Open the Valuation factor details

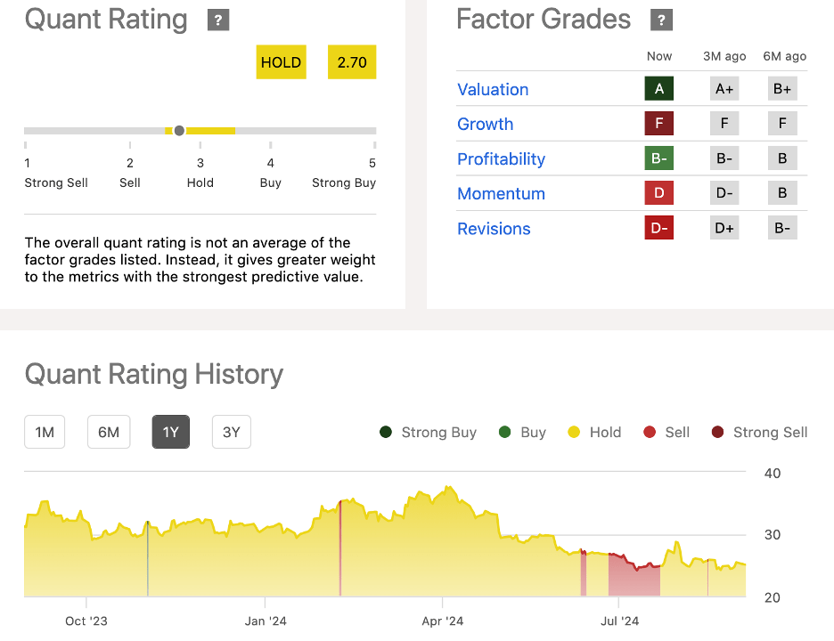tap(493, 89)
